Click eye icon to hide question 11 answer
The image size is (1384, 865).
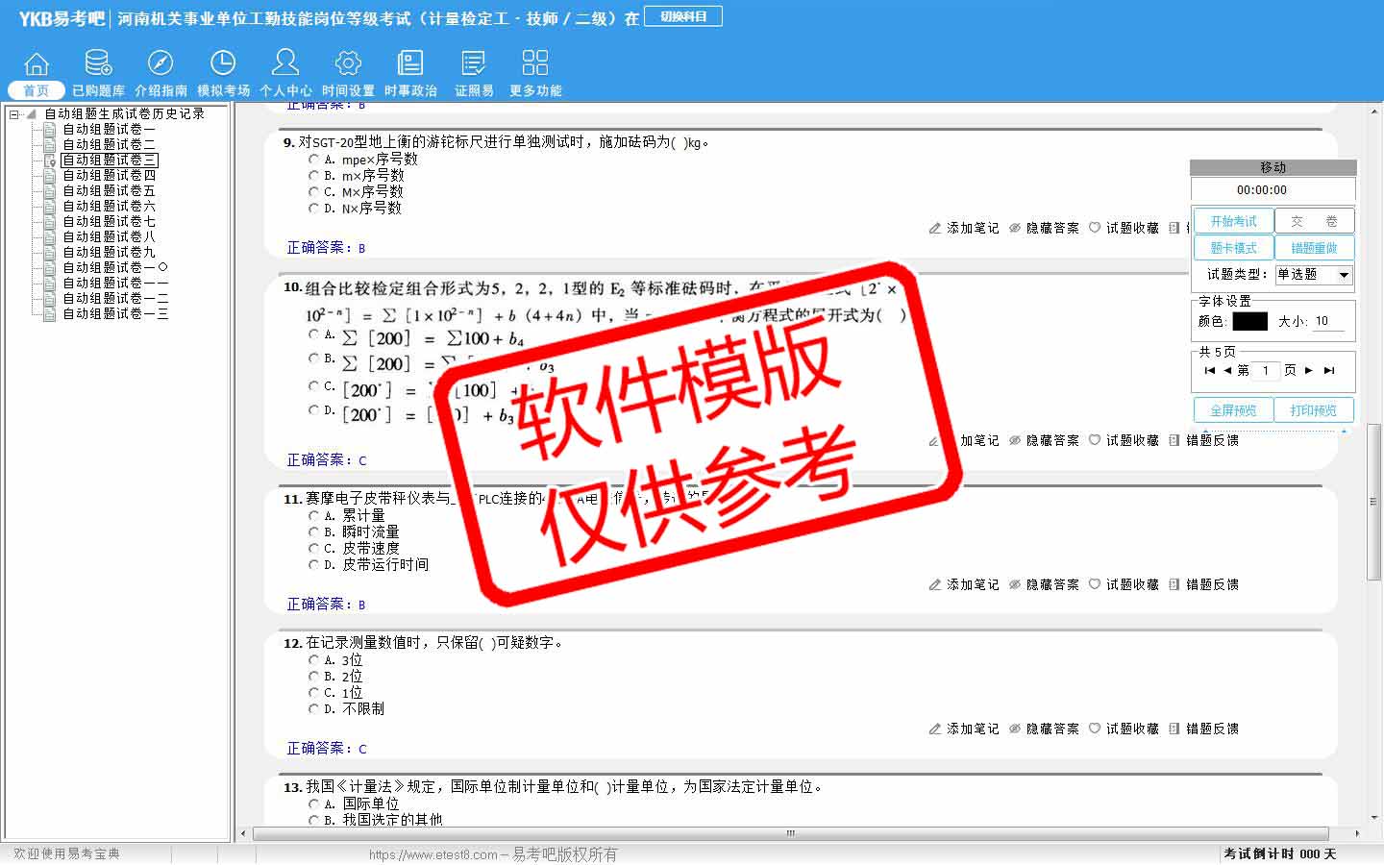click(x=1015, y=585)
